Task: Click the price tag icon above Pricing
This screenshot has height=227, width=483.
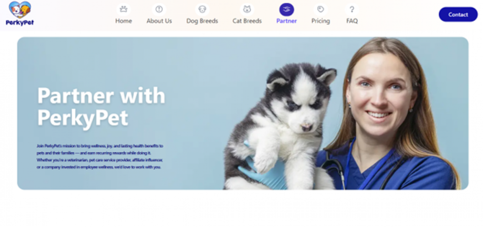Action: coord(320,10)
